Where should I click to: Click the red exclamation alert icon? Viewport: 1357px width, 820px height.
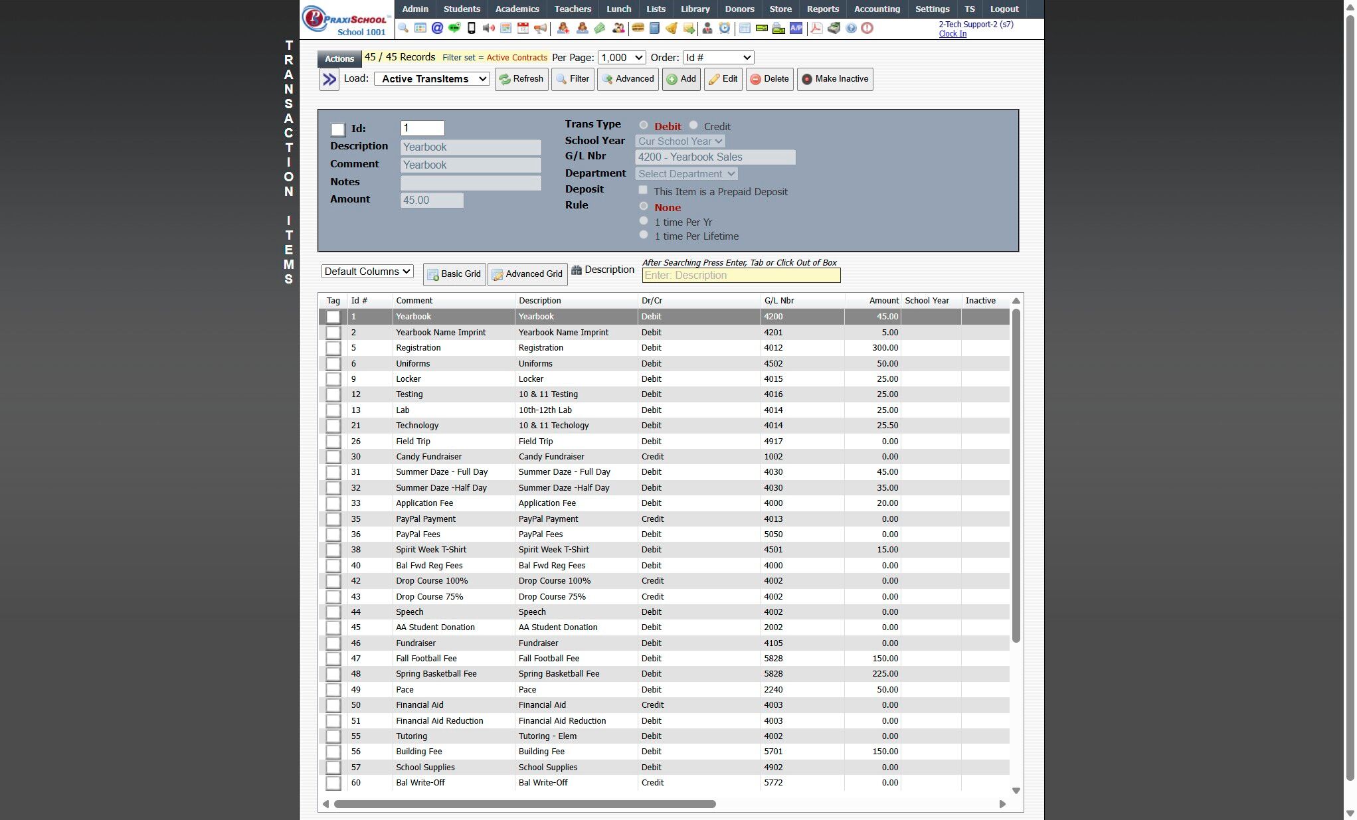[867, 28]
